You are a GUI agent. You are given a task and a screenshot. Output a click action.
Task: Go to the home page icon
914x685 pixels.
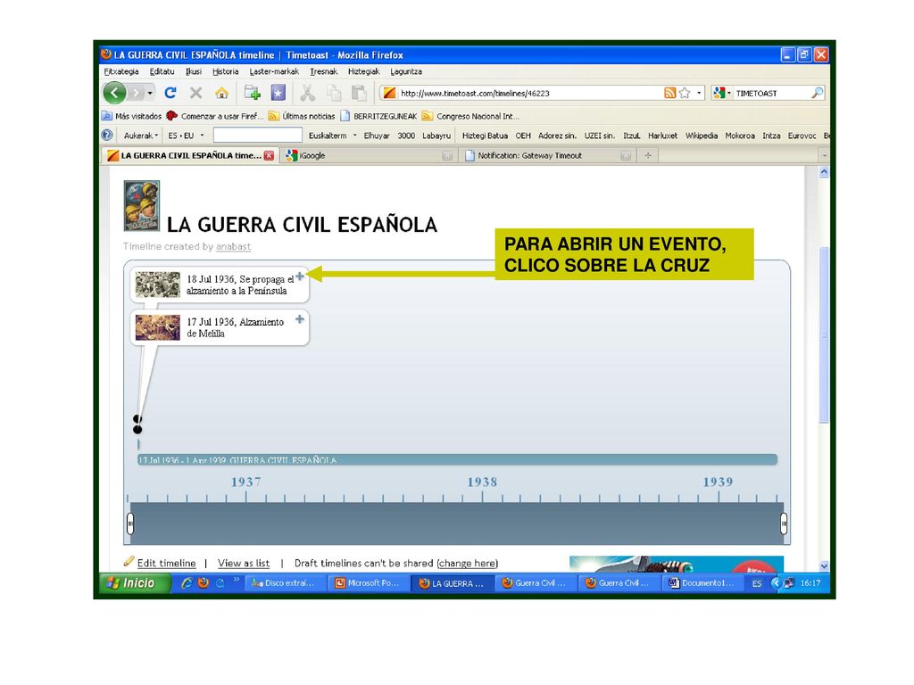point(221,93)
